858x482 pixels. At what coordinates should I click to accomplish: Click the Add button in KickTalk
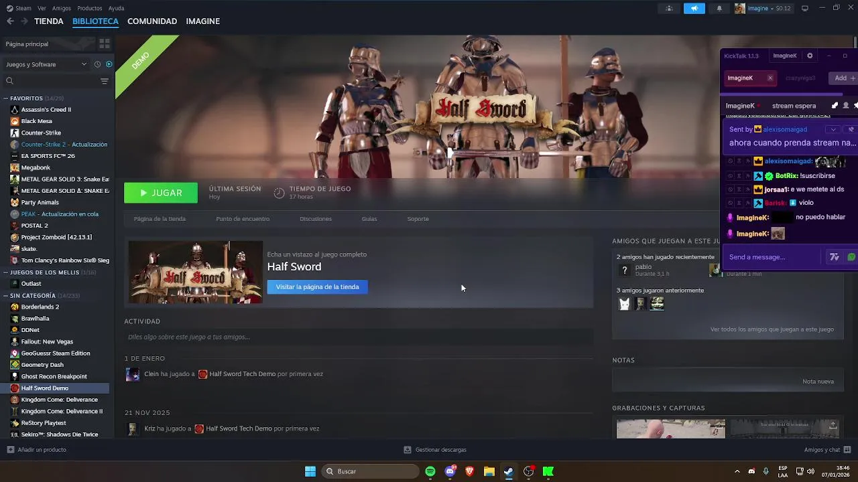[x=844, y=78]
